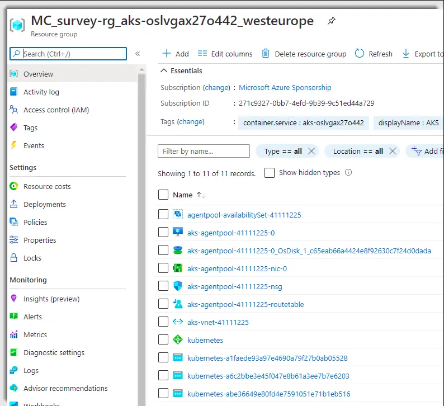Check aks-agentpool-41111225-0 row
Viewport: 444px width, 406px height.
click(x=163, y=232)
